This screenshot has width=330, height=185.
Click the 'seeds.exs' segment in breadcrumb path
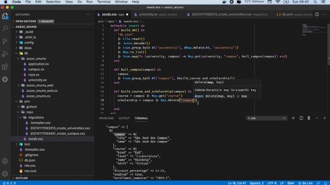point(130,22)
